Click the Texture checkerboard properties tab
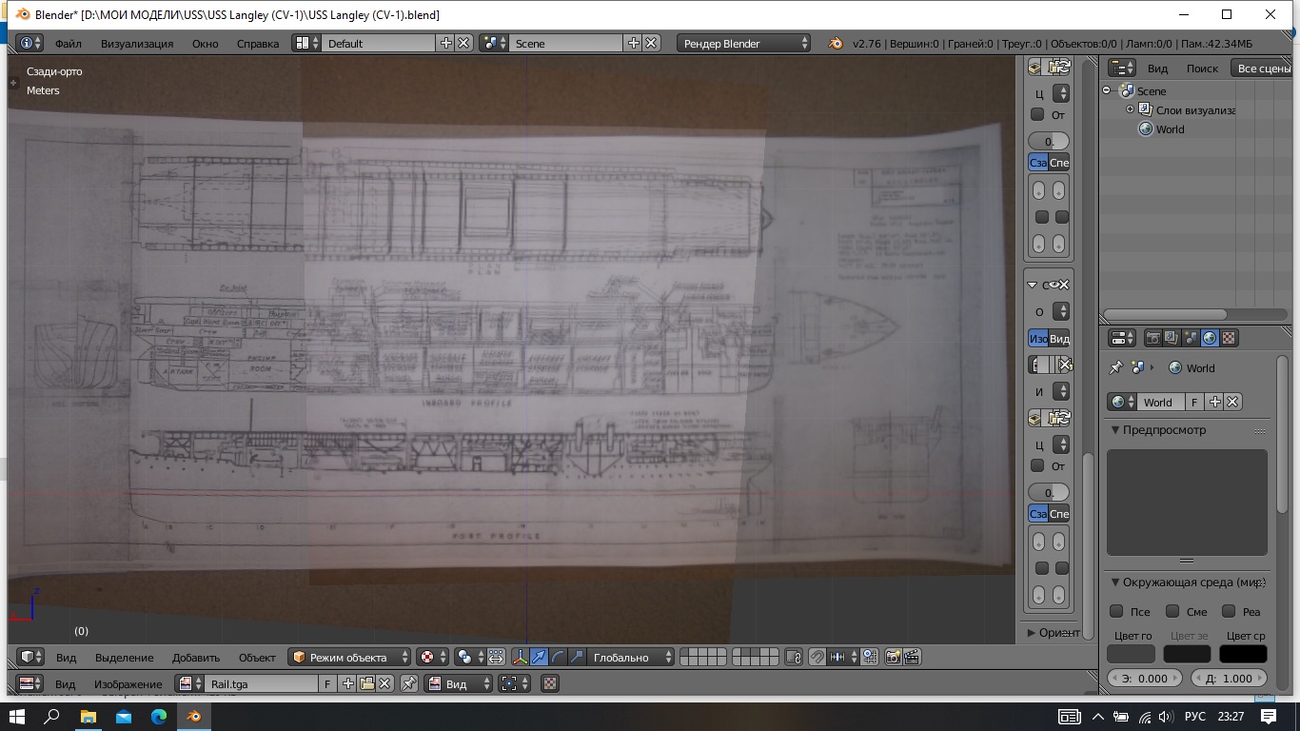This screenshot has width=1300, height=731. click(x=1229, y=338)
